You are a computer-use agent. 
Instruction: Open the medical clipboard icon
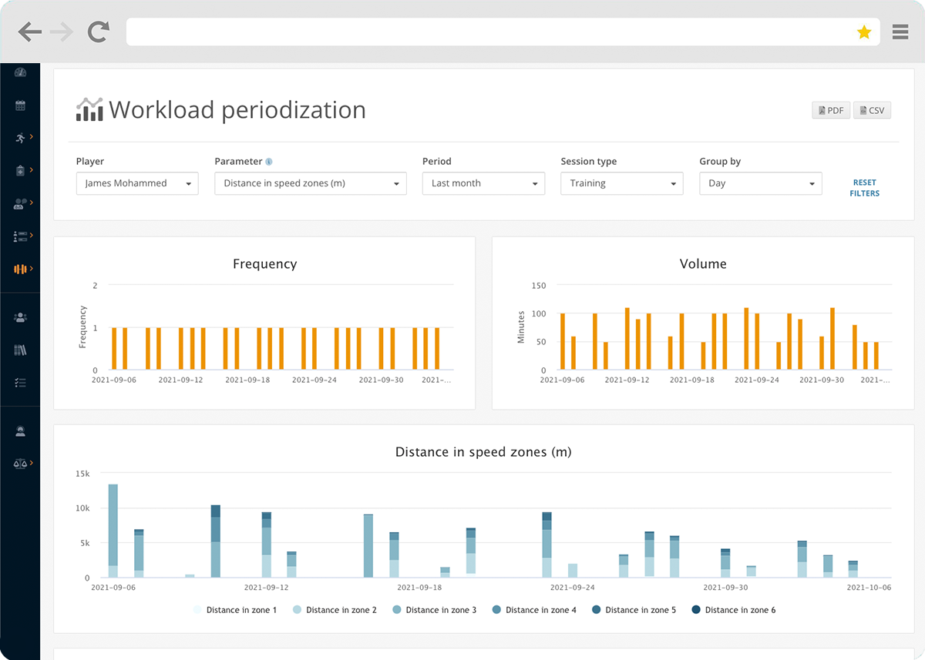tap(20, 170)
